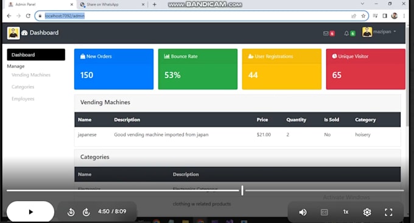
Task: Click the share icon in address bar
Action: click(354, 16)
